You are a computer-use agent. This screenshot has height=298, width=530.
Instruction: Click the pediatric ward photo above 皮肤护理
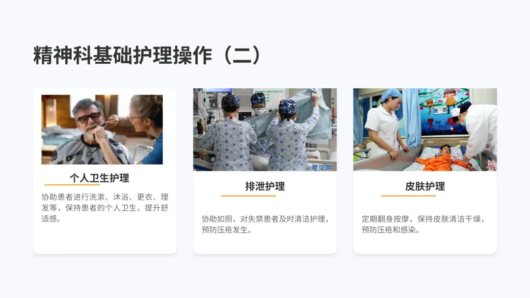coord(425,129)
